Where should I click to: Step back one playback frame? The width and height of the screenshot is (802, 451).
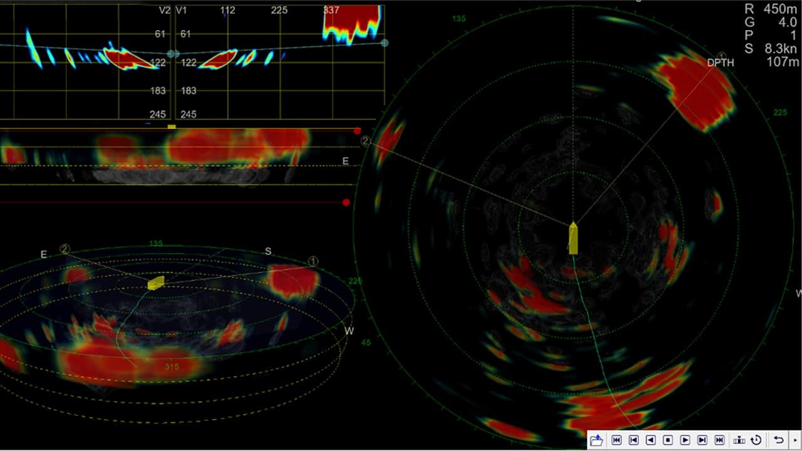tap(635, 440)
